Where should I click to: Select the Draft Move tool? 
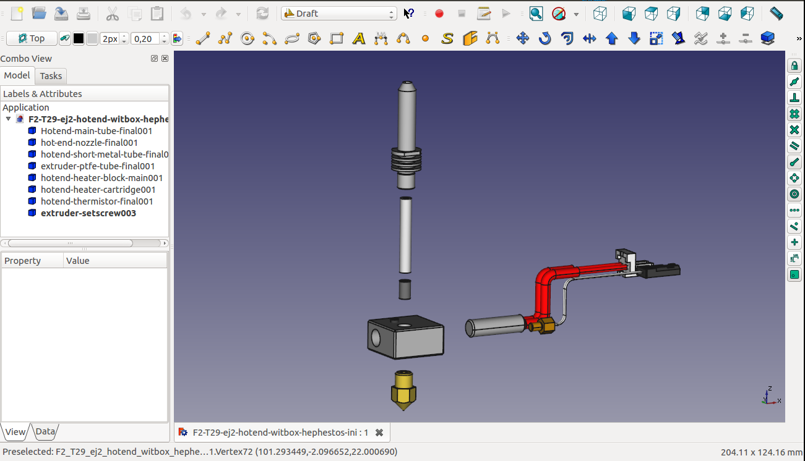tap(522, 39)
